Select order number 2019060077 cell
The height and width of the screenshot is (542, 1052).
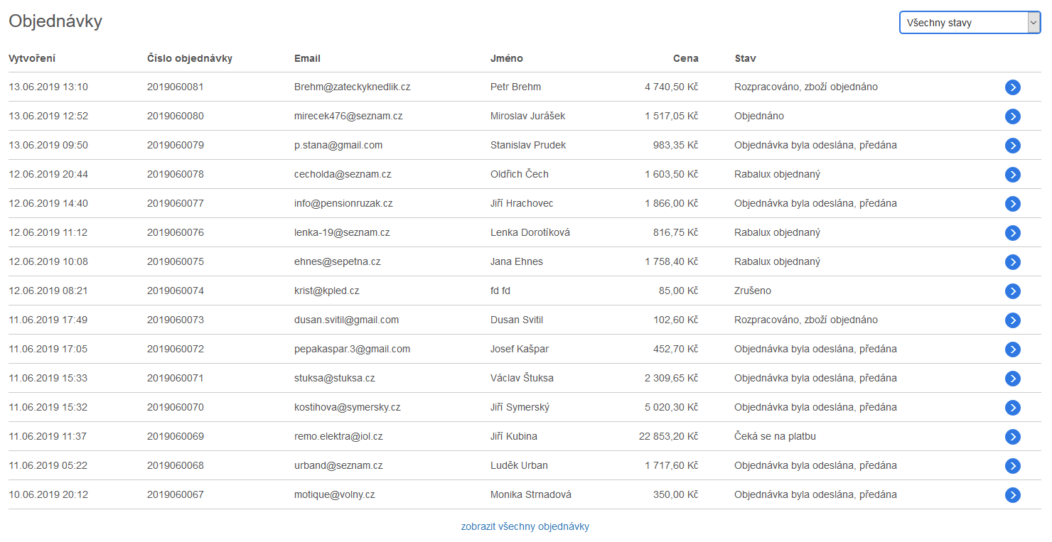(176, 203)
